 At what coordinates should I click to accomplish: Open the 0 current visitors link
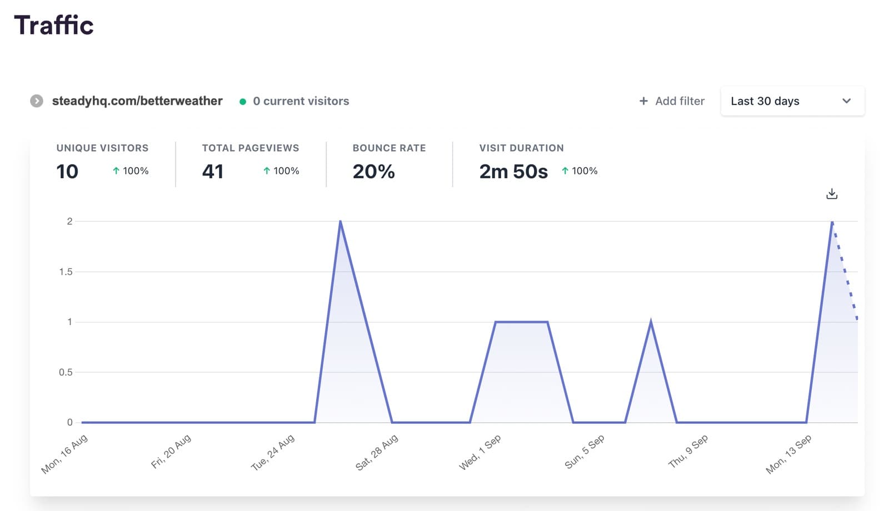tap(301, 101)
